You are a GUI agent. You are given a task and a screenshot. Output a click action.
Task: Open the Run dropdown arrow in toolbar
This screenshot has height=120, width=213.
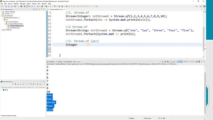point(44,6)
